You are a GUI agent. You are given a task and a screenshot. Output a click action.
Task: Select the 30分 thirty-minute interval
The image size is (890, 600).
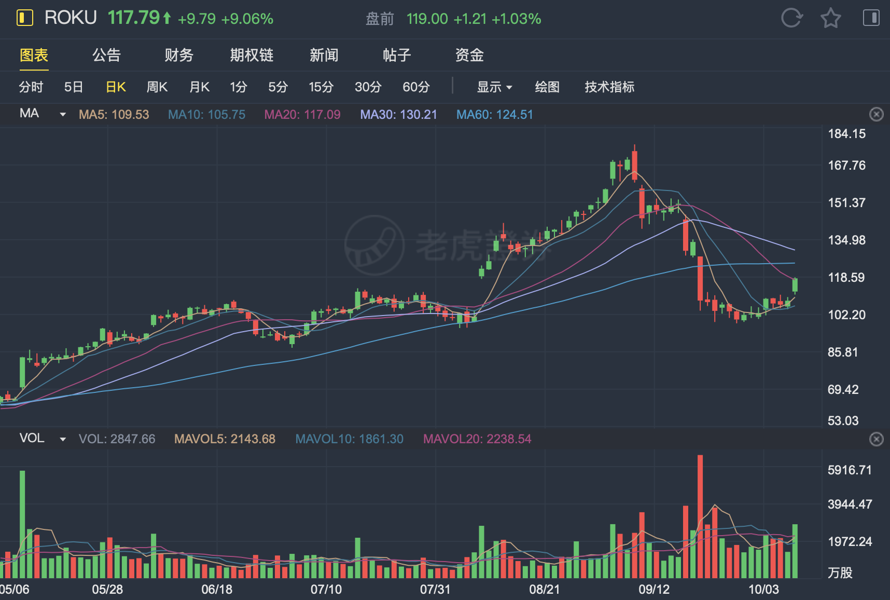(x=368, y=87)
